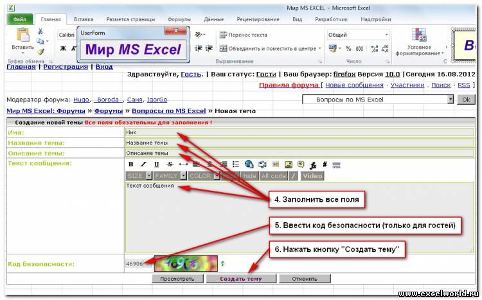This screenshot has height=300, width=482.
Task: Open the COLOR dropdown
Action: [204, 176]
